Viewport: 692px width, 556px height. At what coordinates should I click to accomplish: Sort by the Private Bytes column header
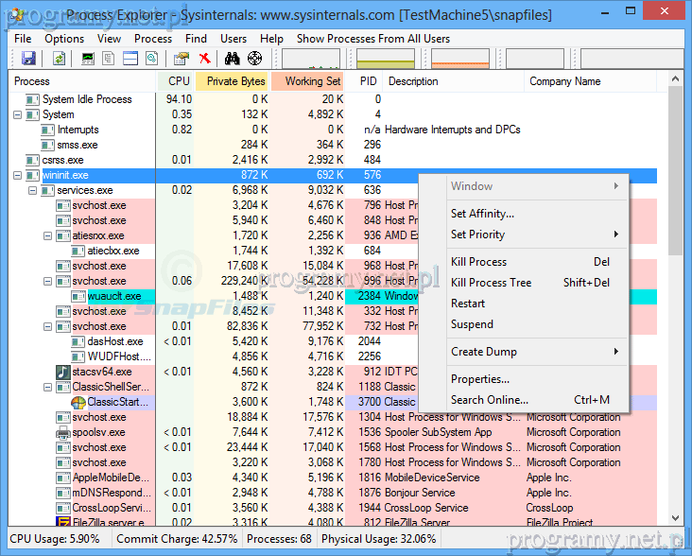(x=235, y=81)
